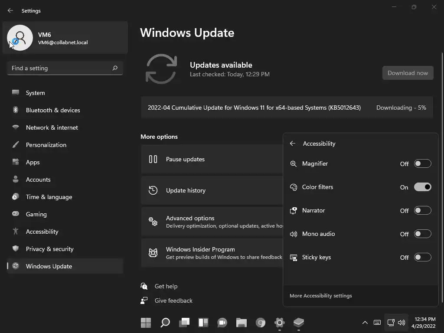Click the Get help link
444x333 pixels.
point(166,286)
